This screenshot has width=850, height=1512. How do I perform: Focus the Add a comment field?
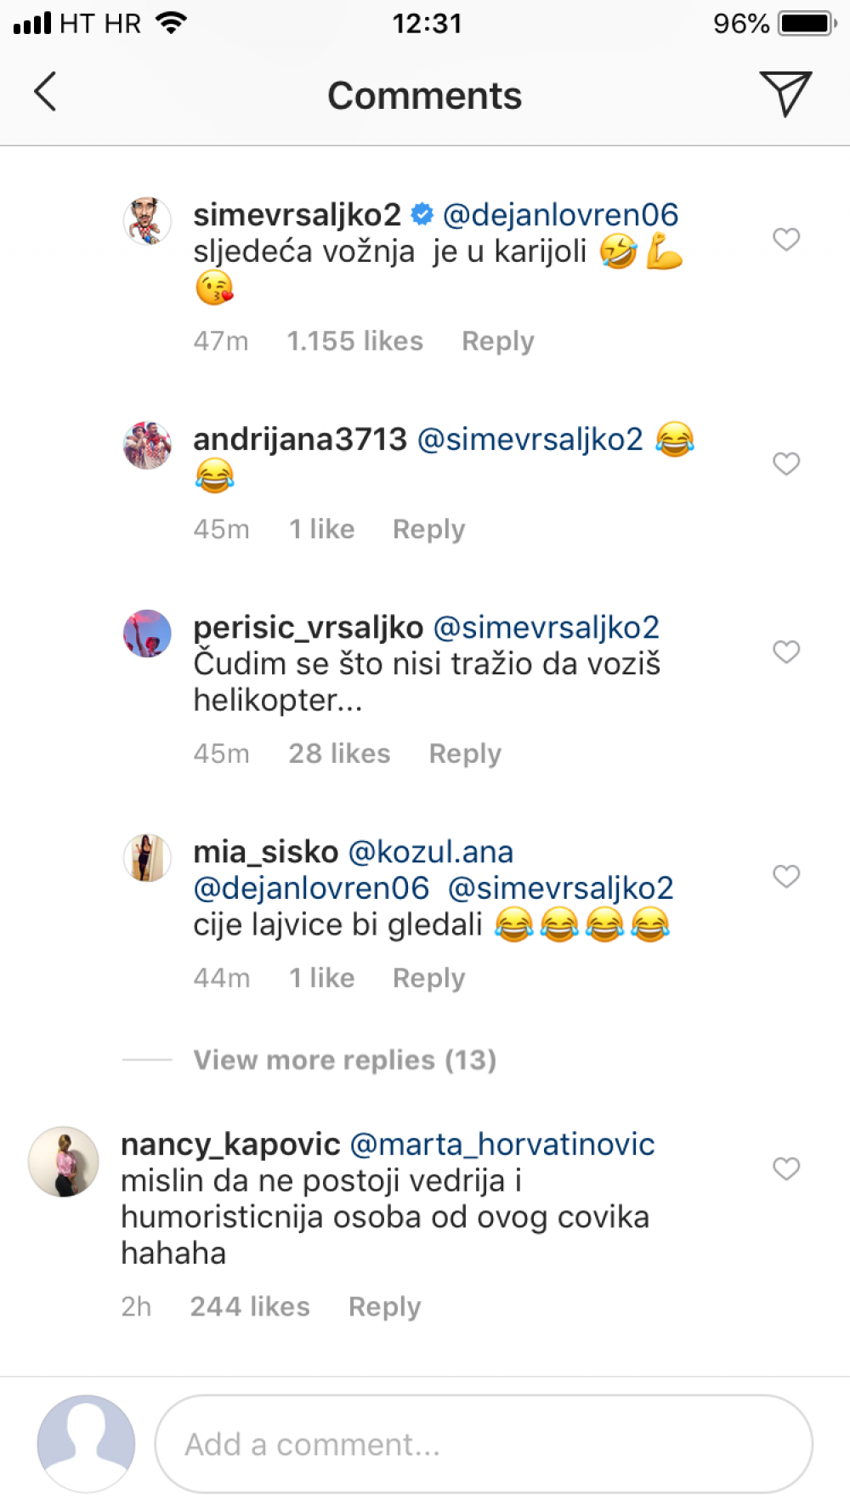point(484,1444)
